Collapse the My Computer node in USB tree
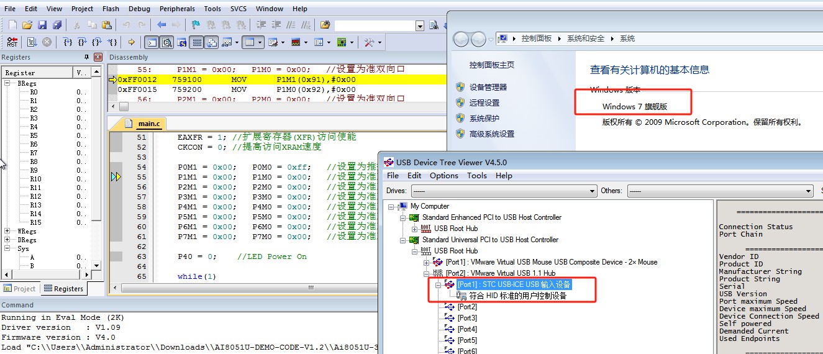Screen dimensions: 823x354 391,206
